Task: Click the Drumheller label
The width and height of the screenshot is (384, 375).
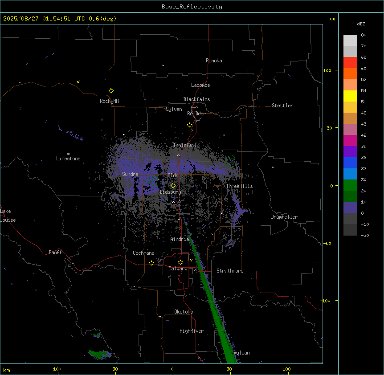Action: [x=284, y=217]
